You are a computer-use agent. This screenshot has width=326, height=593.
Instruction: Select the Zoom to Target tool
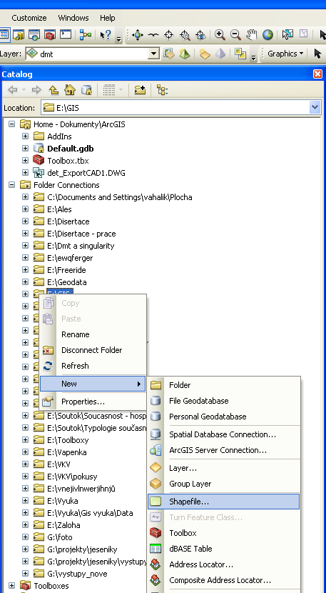coord(185,35)
